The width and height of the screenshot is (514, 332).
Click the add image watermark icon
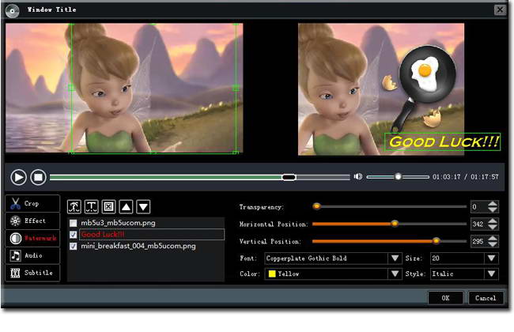[x=74, y=207]
